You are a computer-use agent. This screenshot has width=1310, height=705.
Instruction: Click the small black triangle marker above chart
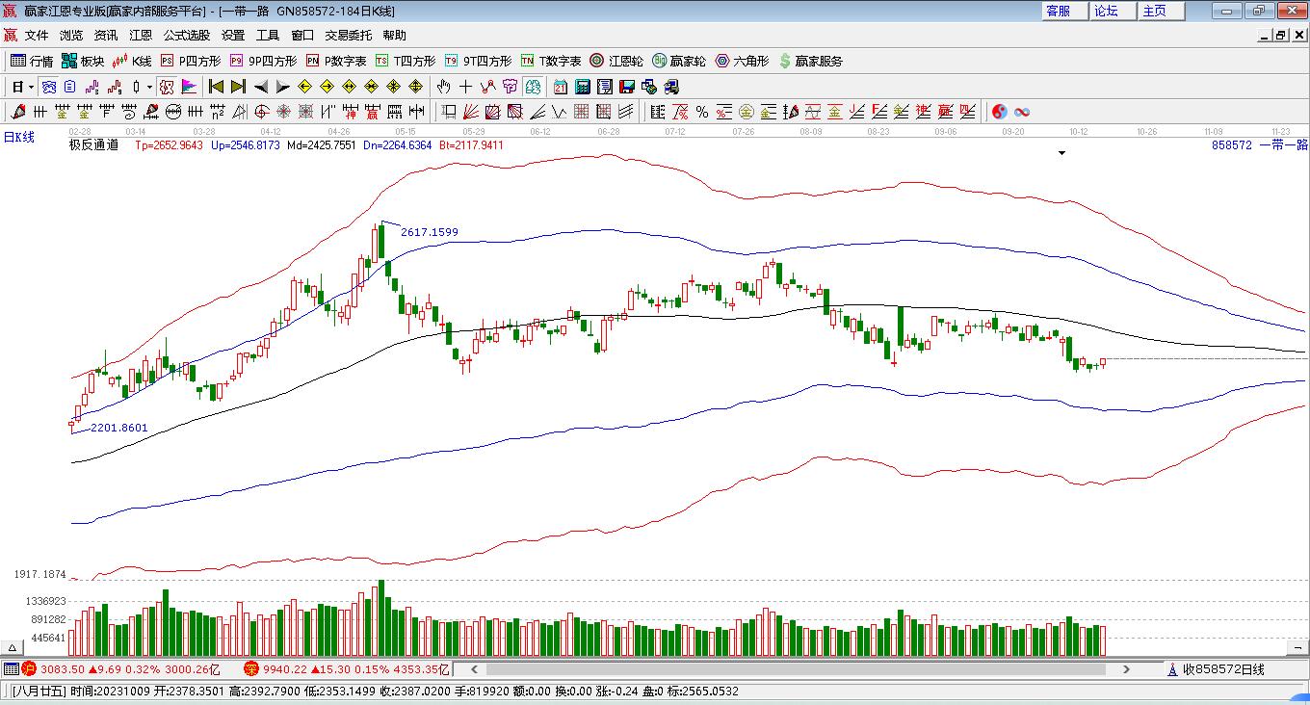[1062, 153]
